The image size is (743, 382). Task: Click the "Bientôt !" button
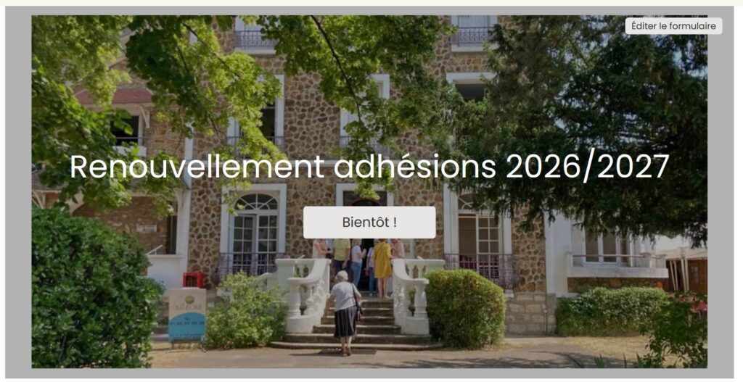[369, 222]
